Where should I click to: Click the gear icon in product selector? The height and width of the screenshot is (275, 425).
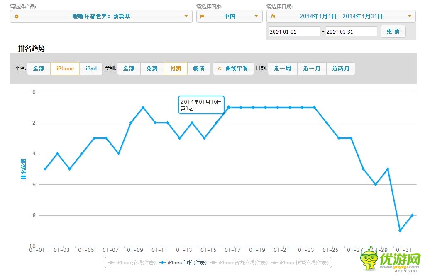tap(17, 17)
